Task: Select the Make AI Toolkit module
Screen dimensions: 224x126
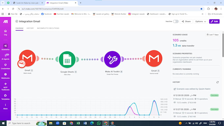Action: click(112, 59)
